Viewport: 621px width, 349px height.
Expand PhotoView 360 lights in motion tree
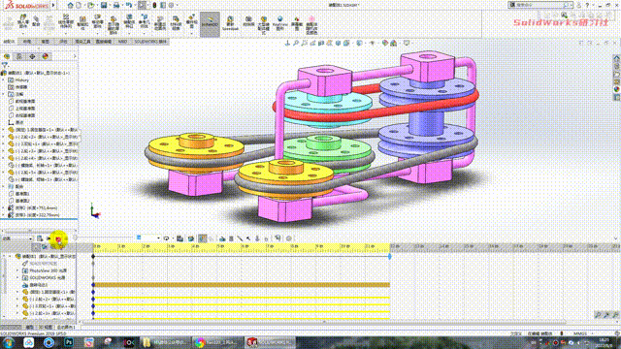(x=17, y=270)
